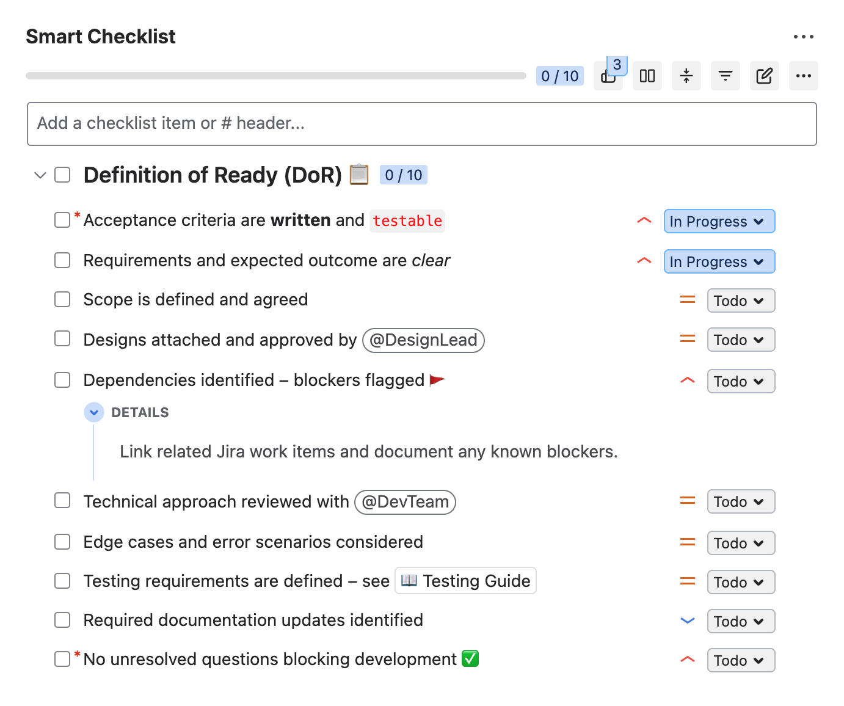Click the @DesignLead mention

(423, 340)
